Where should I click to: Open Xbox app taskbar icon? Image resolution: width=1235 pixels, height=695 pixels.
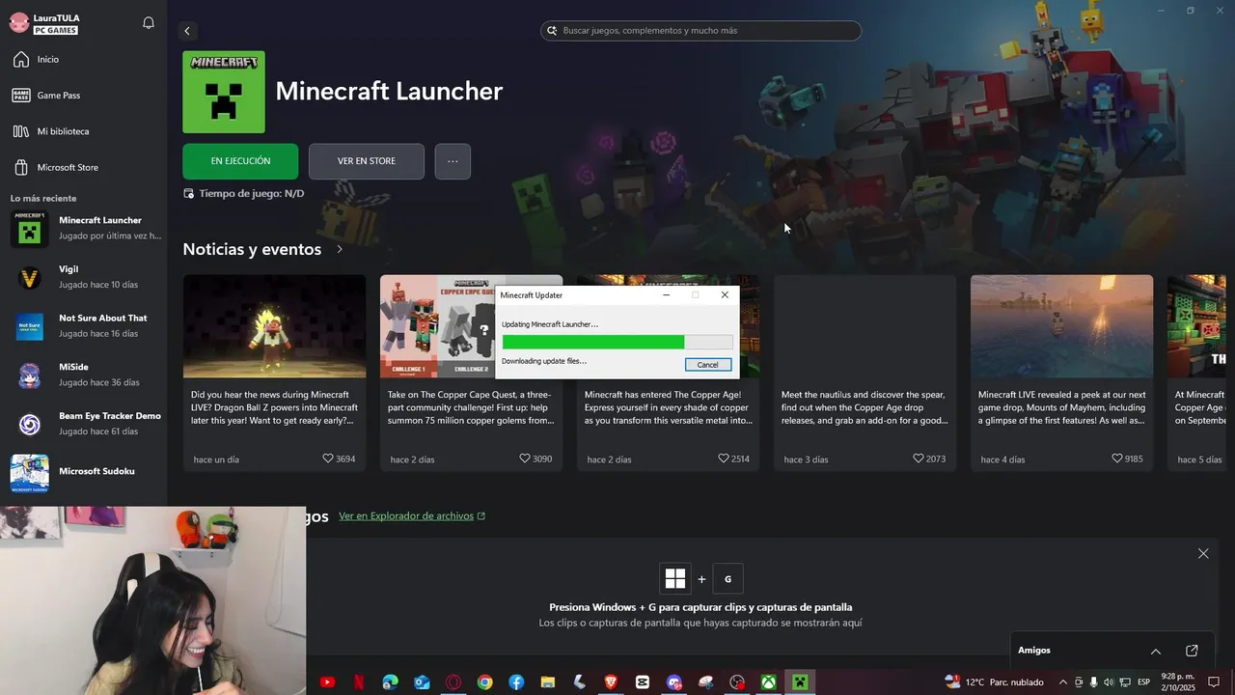[x=768, y=682]
